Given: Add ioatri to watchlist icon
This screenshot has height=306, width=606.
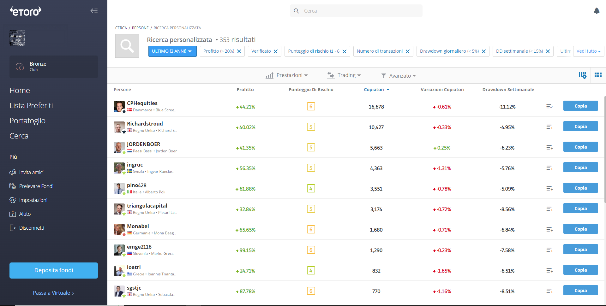Looking at the screenshot, I should [549, 271].
